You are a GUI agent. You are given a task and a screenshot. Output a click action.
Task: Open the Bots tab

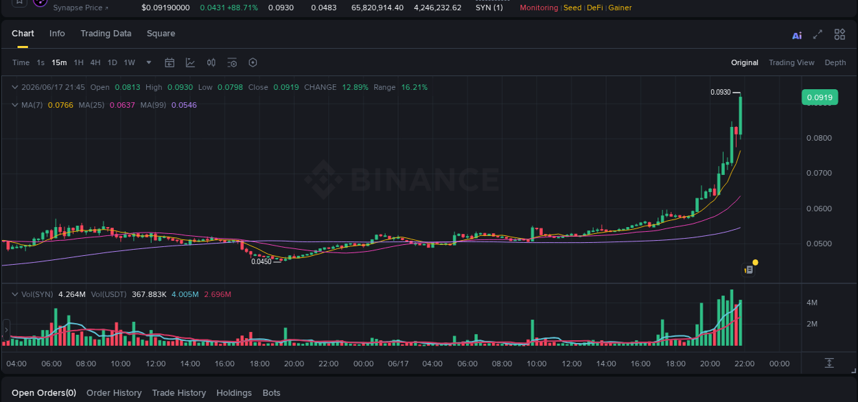[272, 393]
